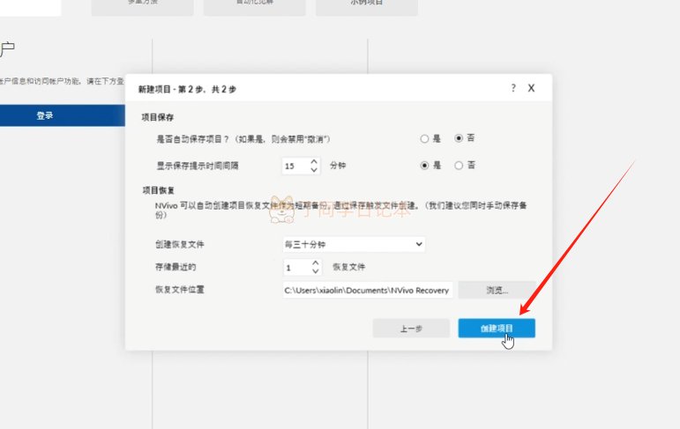Select 是 for automatic project saving

click(x=425, y=138)
